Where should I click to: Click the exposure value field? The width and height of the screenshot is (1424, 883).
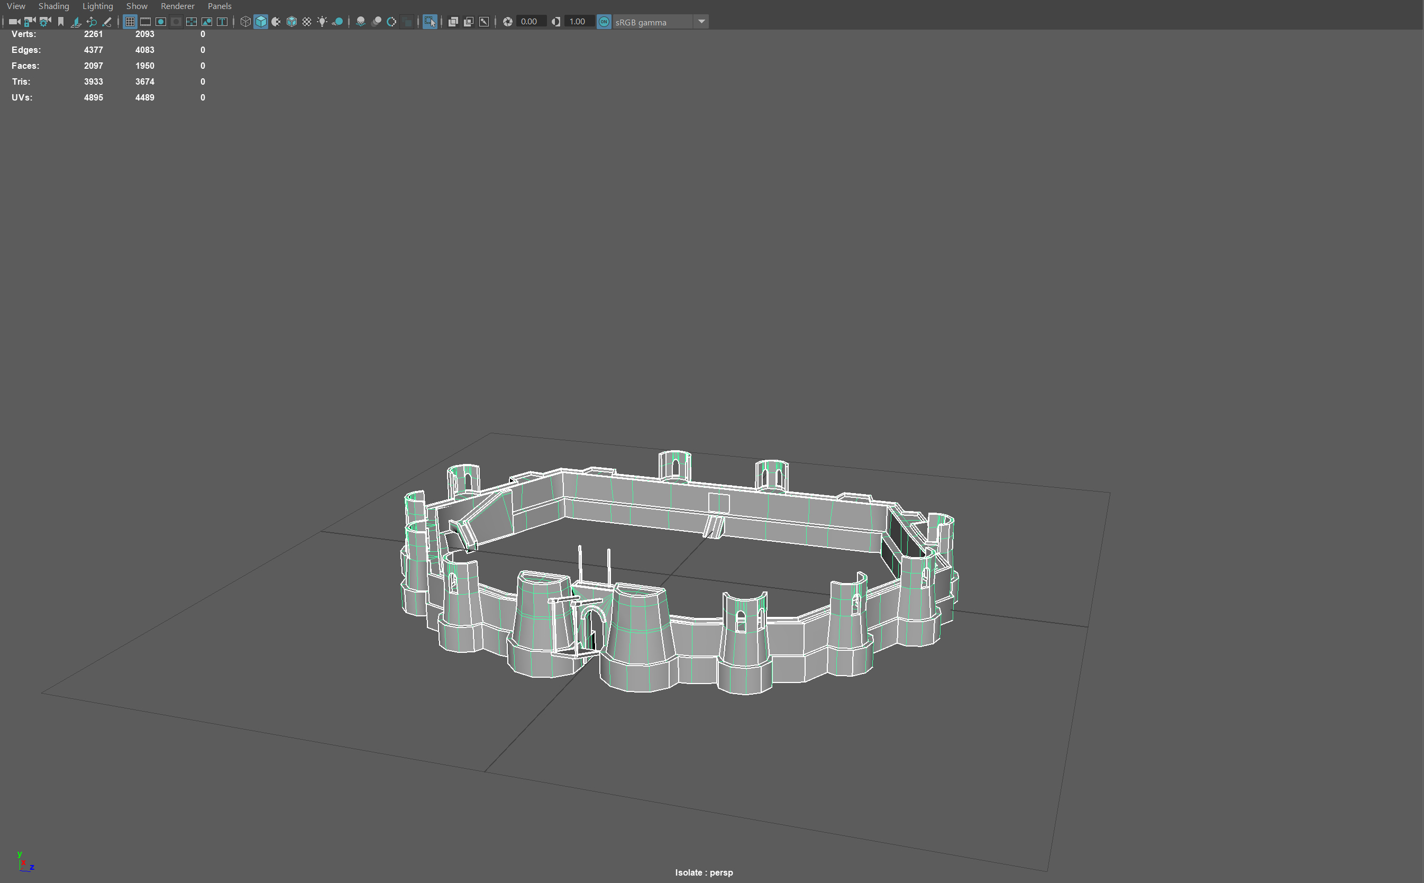pos(530,22)
